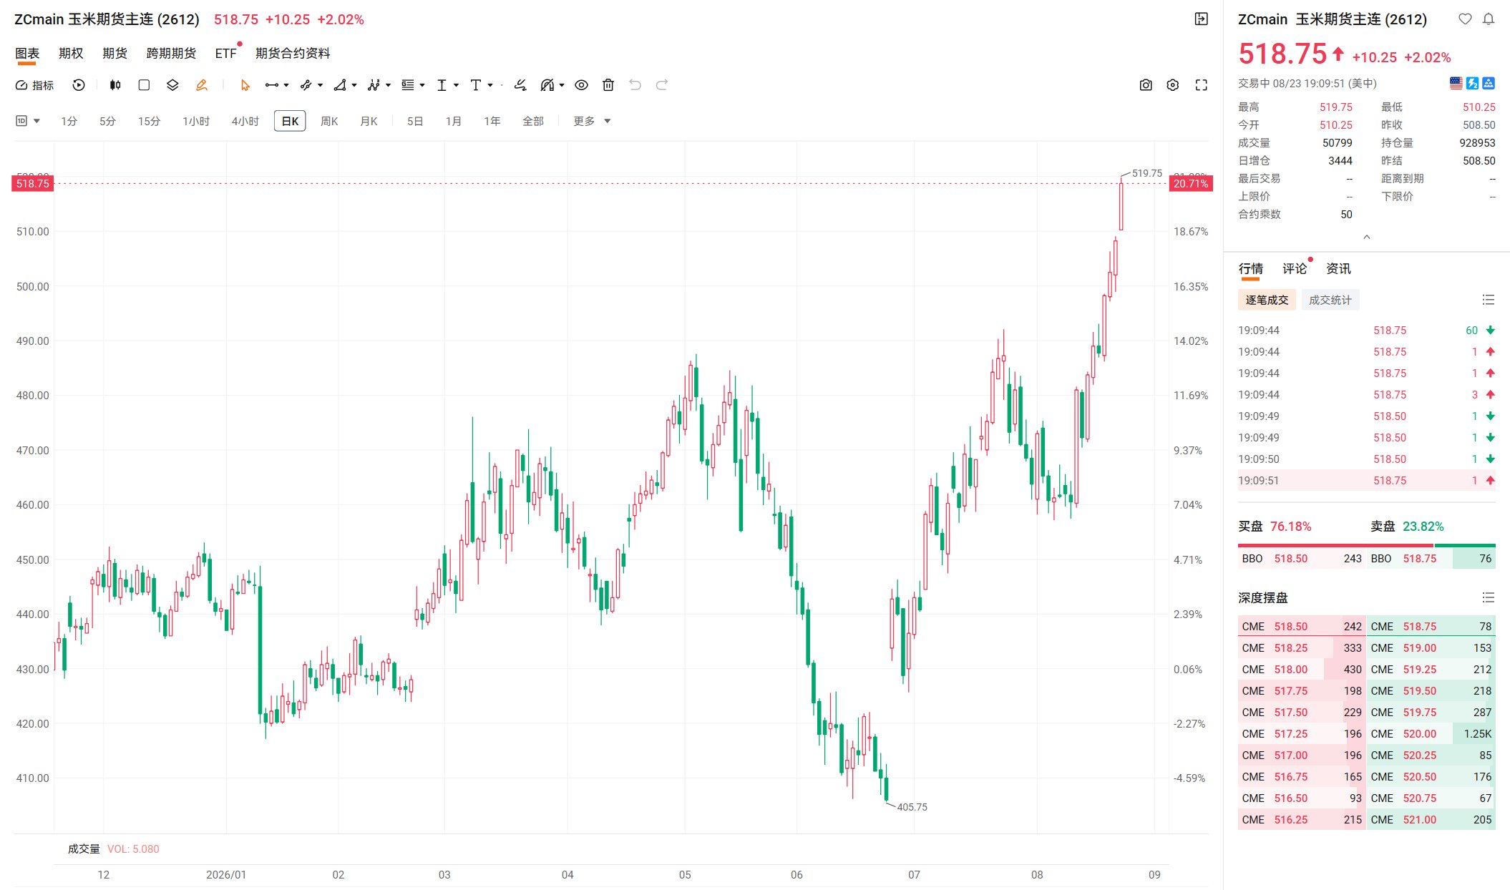Image resolution: width=1510 pixels, height=890 pixels.
Task: Add to favorites with heart icon
Action: (1466, 19)
